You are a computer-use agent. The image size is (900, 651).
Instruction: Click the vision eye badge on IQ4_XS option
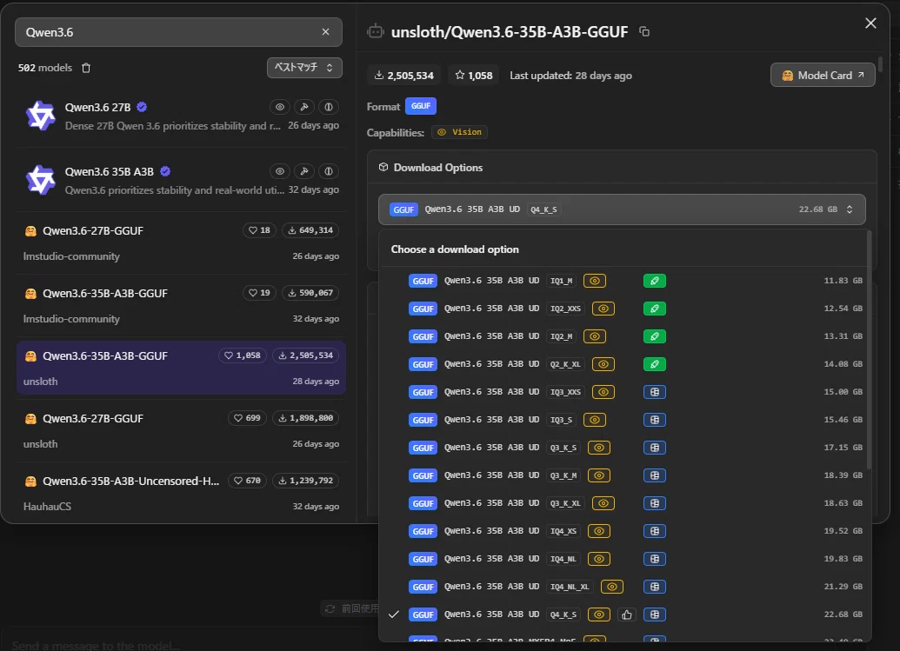(x=598, y=531)
